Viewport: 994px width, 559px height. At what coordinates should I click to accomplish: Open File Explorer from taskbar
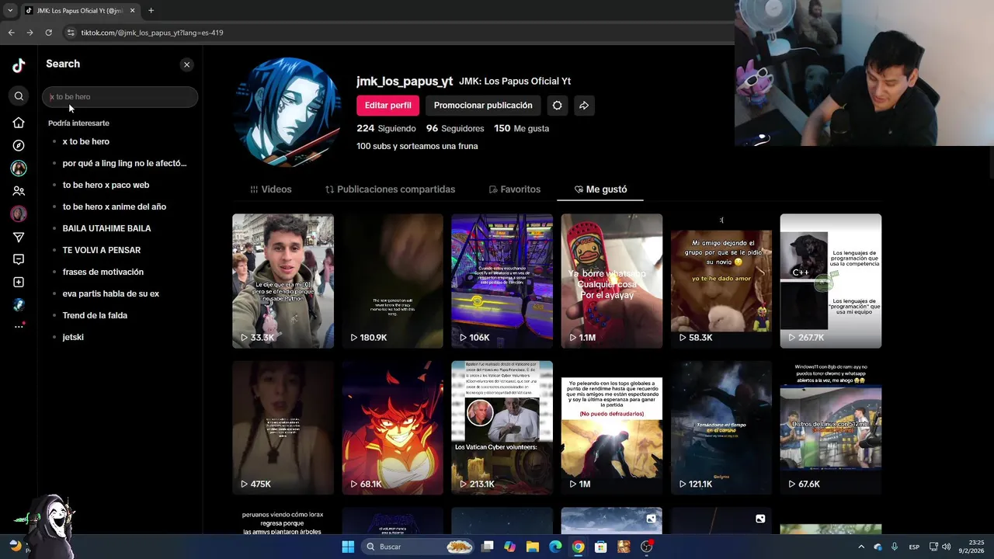tap(532, 547)
